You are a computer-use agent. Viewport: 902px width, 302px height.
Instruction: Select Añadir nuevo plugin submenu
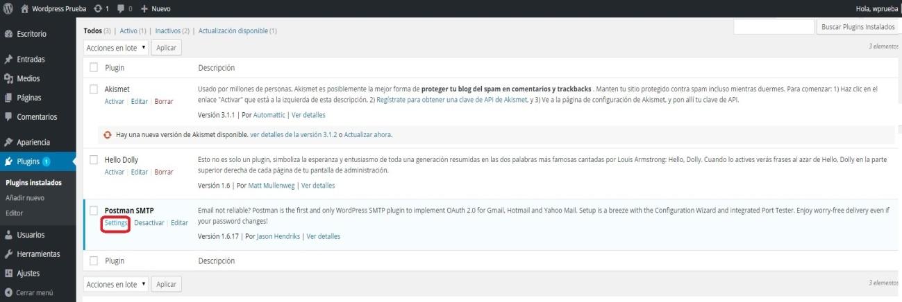[x=25, y=197]
